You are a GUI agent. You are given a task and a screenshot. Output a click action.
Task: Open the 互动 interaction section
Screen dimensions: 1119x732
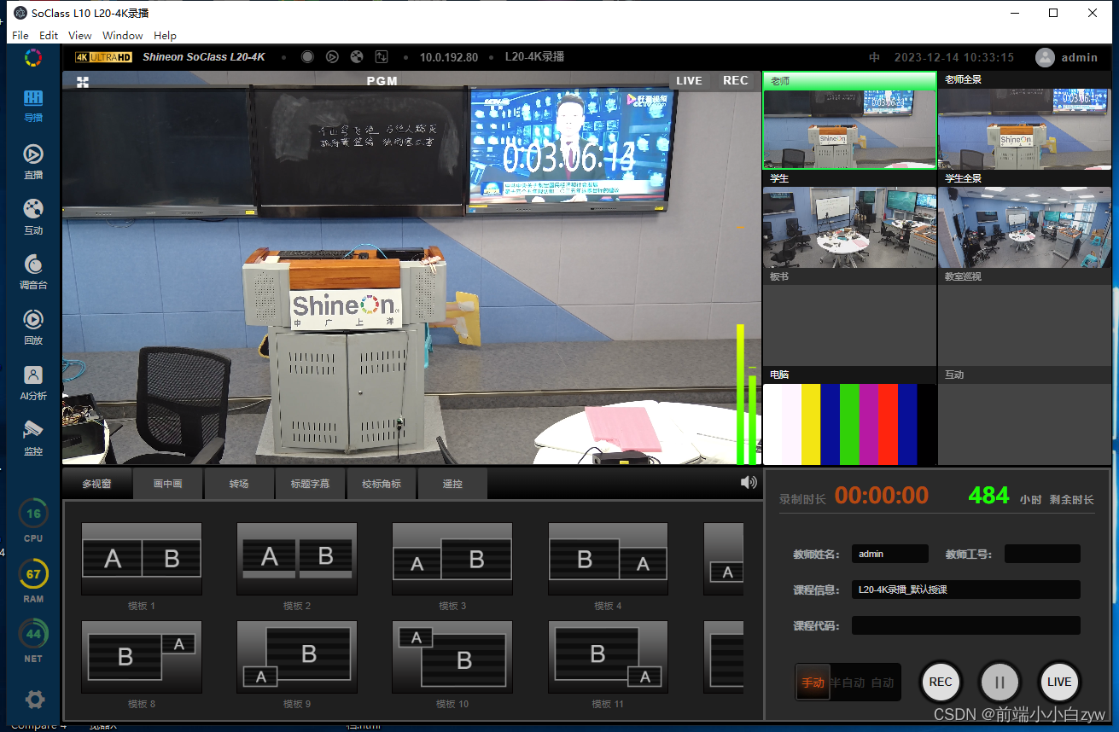click(33, 216)
